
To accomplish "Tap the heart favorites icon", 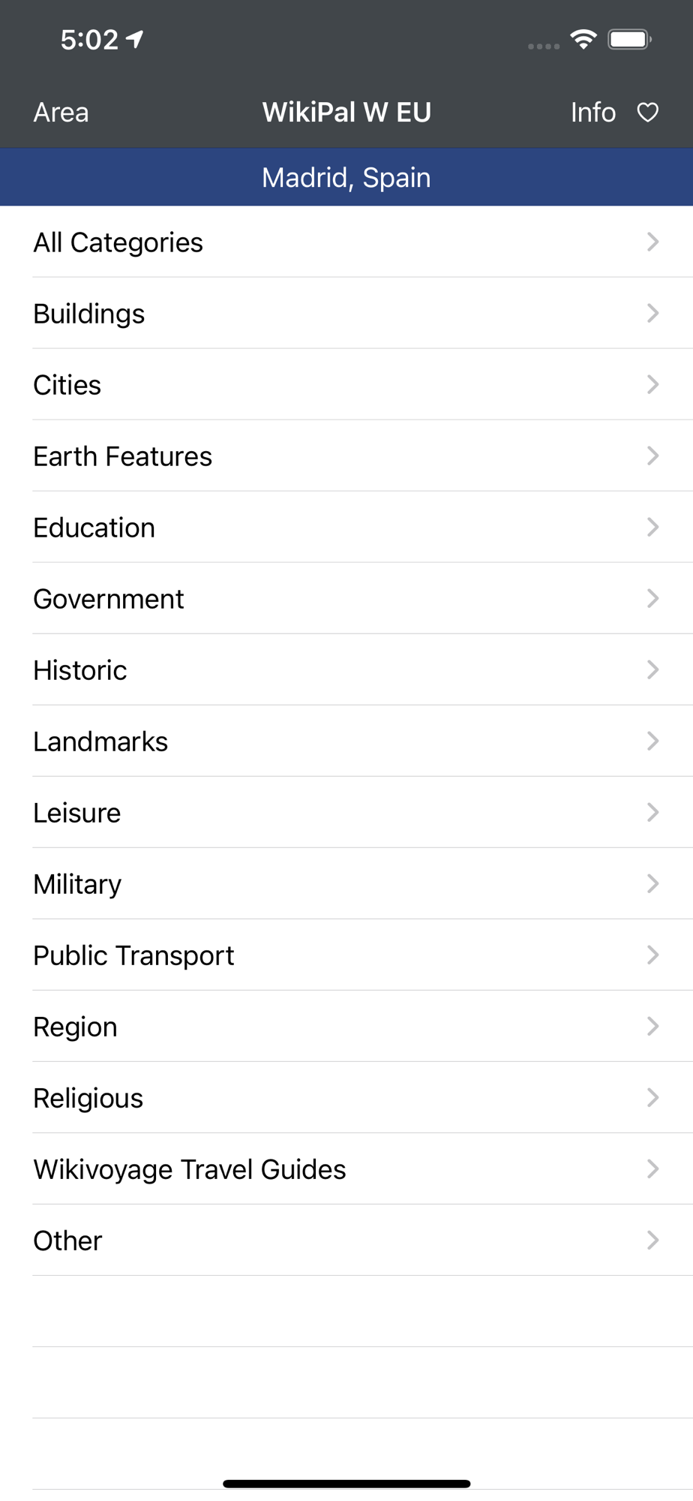I will click(x=648, y=113).
